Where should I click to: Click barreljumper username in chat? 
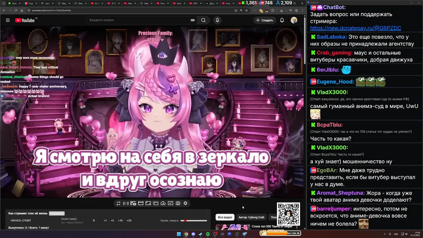pyautogui.click(x=334, y=209)
